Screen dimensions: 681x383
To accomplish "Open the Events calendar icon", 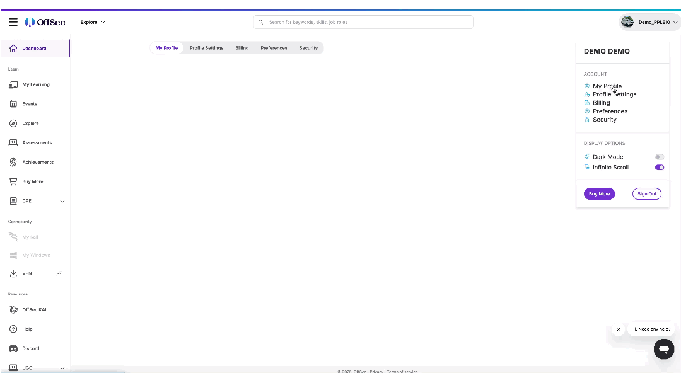I will coord(13,104).
